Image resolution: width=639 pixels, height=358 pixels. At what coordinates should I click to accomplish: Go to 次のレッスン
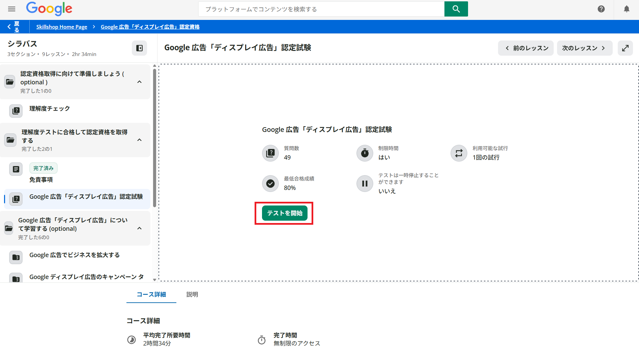click(x=585, y=48)
